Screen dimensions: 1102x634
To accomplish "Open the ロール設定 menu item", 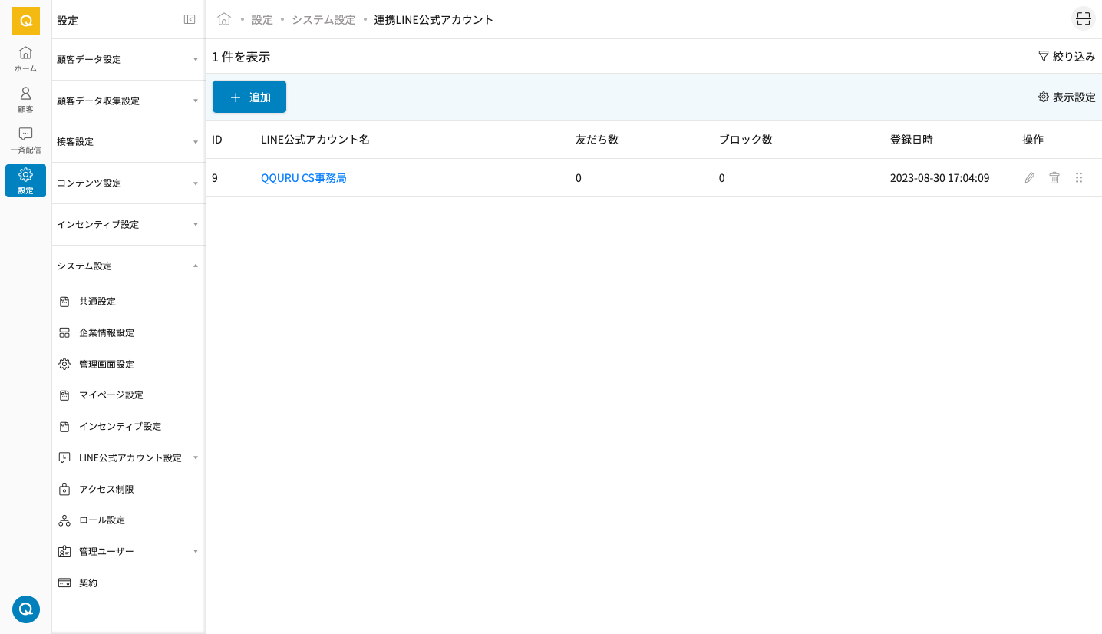I will (x=102, y=520).
